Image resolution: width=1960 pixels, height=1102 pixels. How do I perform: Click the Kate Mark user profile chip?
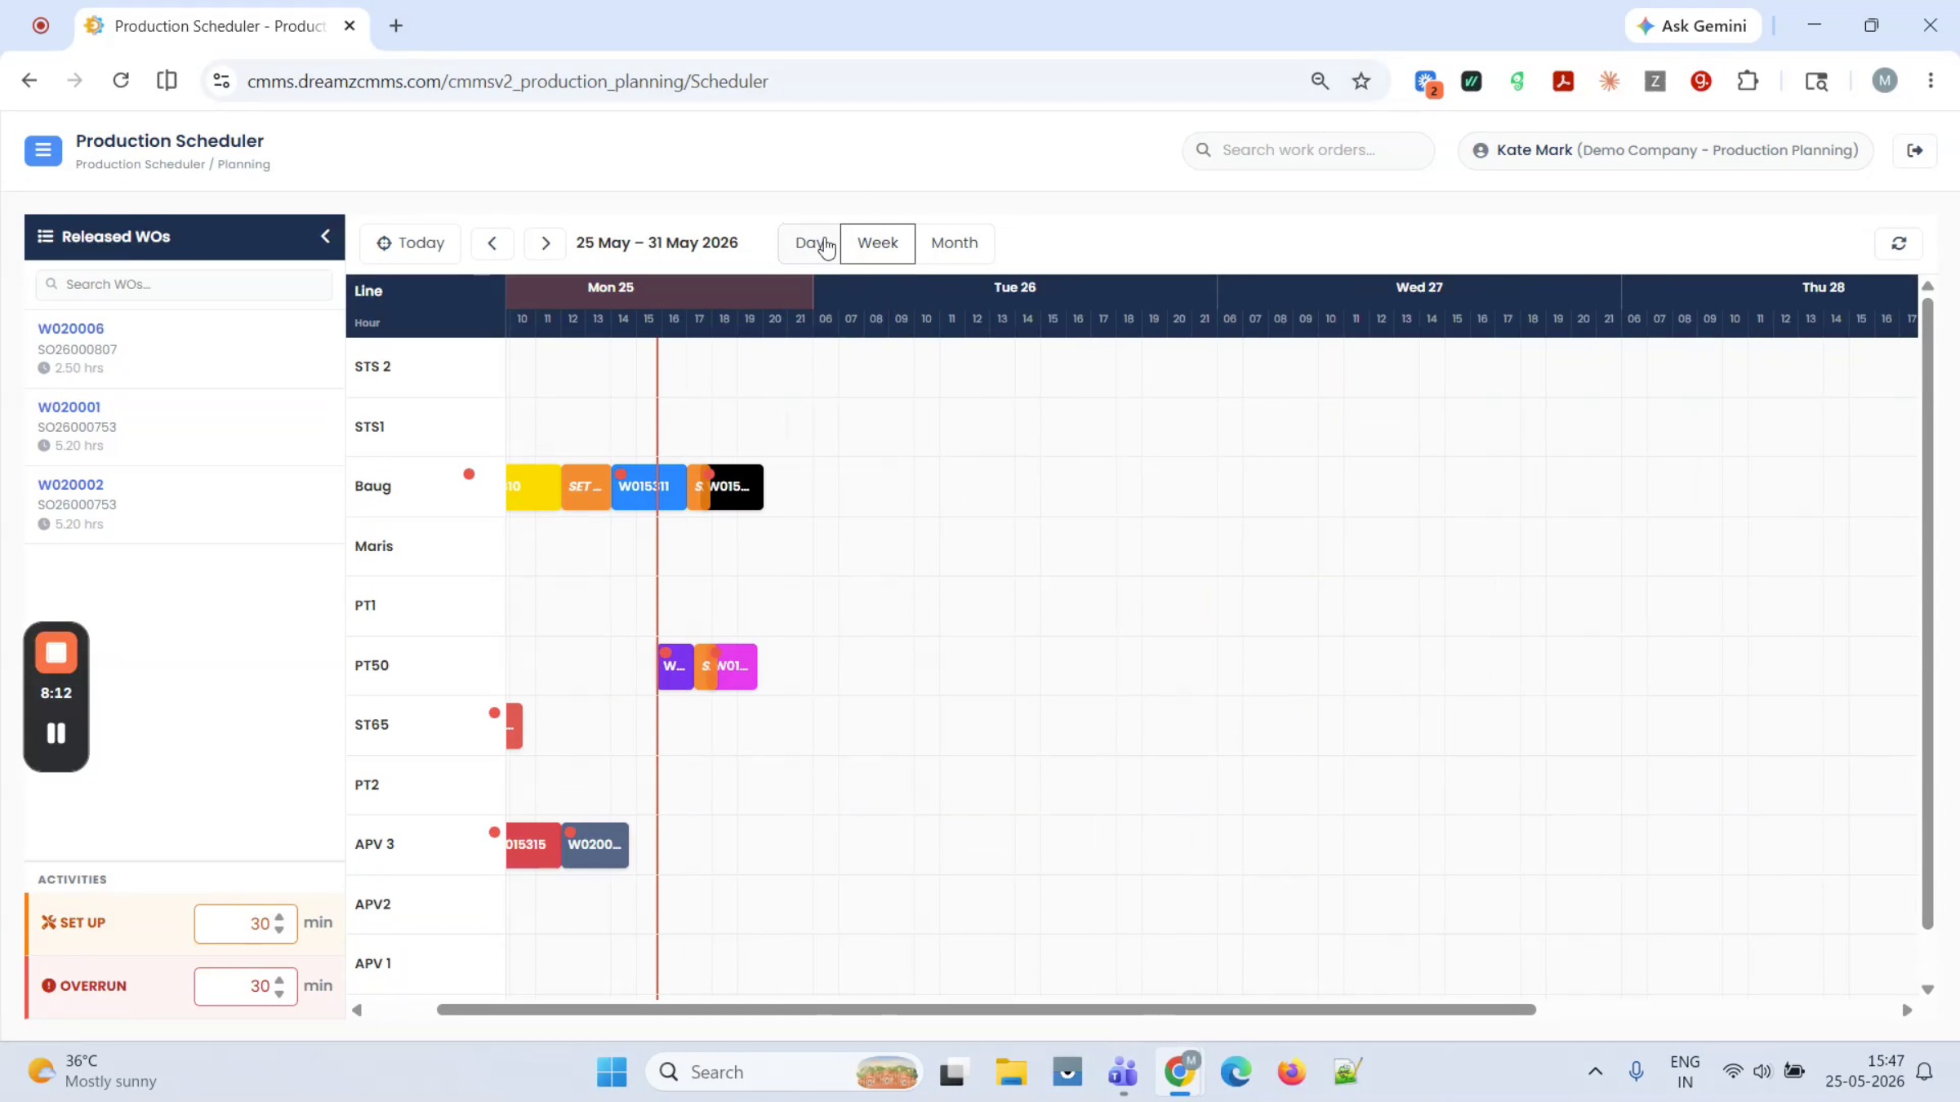click(x=1666, y=150)
